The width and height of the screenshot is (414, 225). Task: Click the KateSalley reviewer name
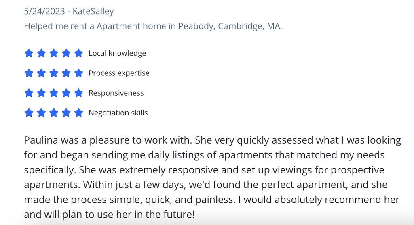tap(93, 11)
